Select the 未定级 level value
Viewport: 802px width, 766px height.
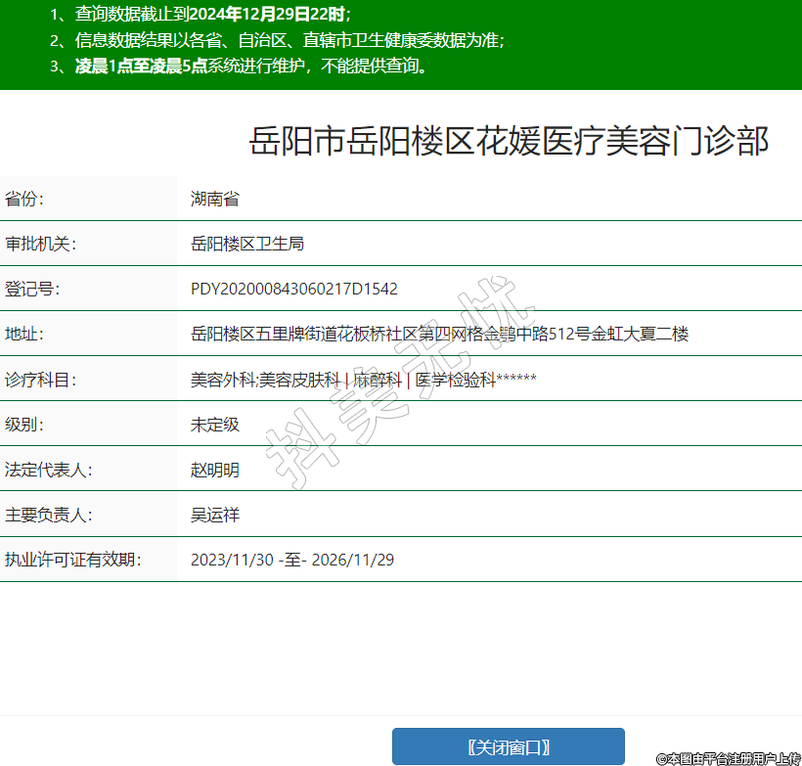[215, 425]
